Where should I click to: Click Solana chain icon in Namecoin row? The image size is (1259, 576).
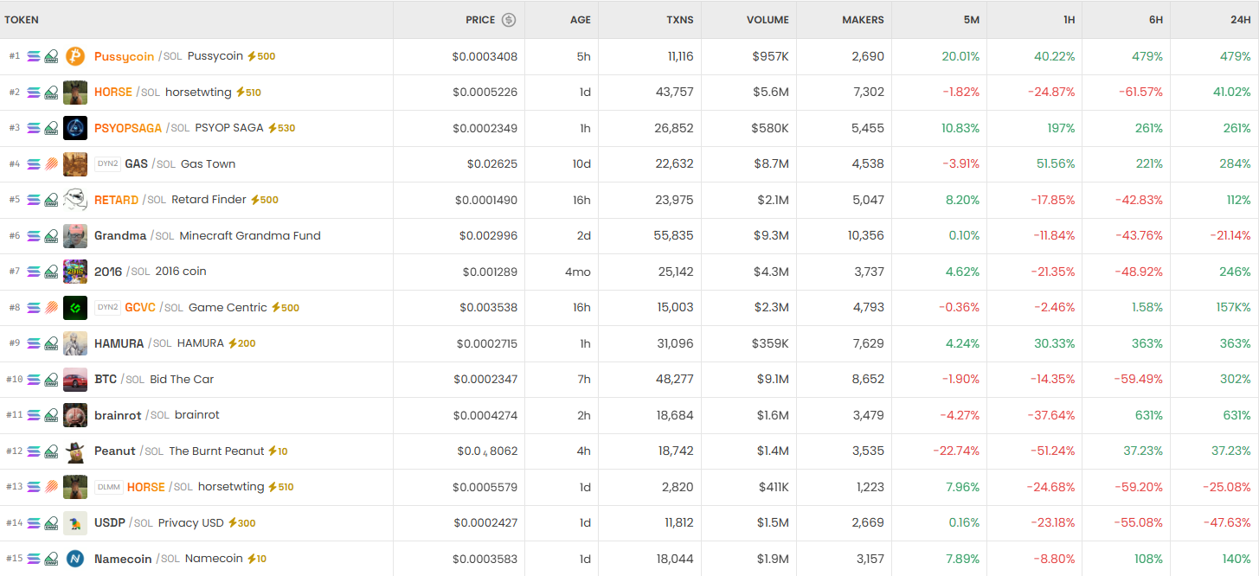pyautogui.click(x=34, y=559)
